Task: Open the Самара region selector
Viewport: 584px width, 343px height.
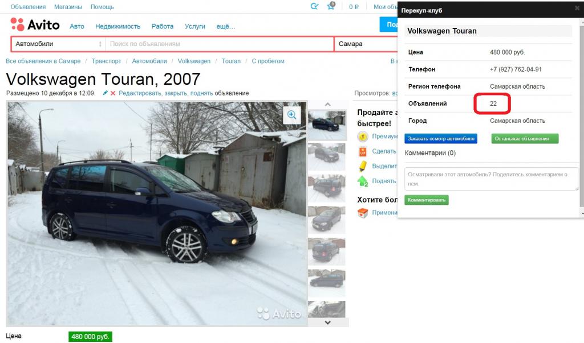Action: click(366, 44)
